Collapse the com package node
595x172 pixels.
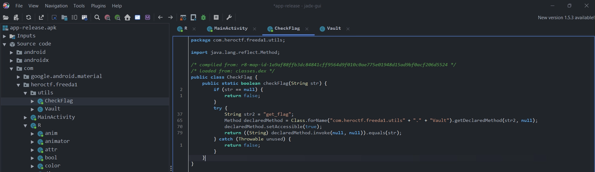[x=11, y=69]
